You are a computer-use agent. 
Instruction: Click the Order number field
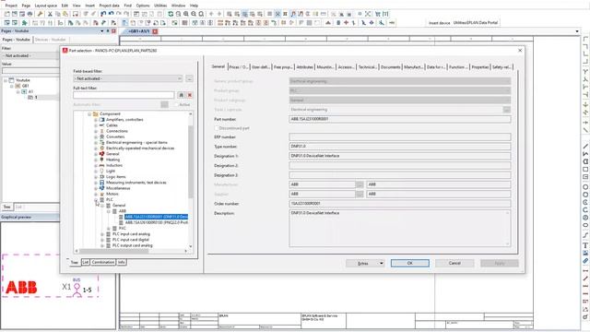pyautogui.click(x=399, y=204)
